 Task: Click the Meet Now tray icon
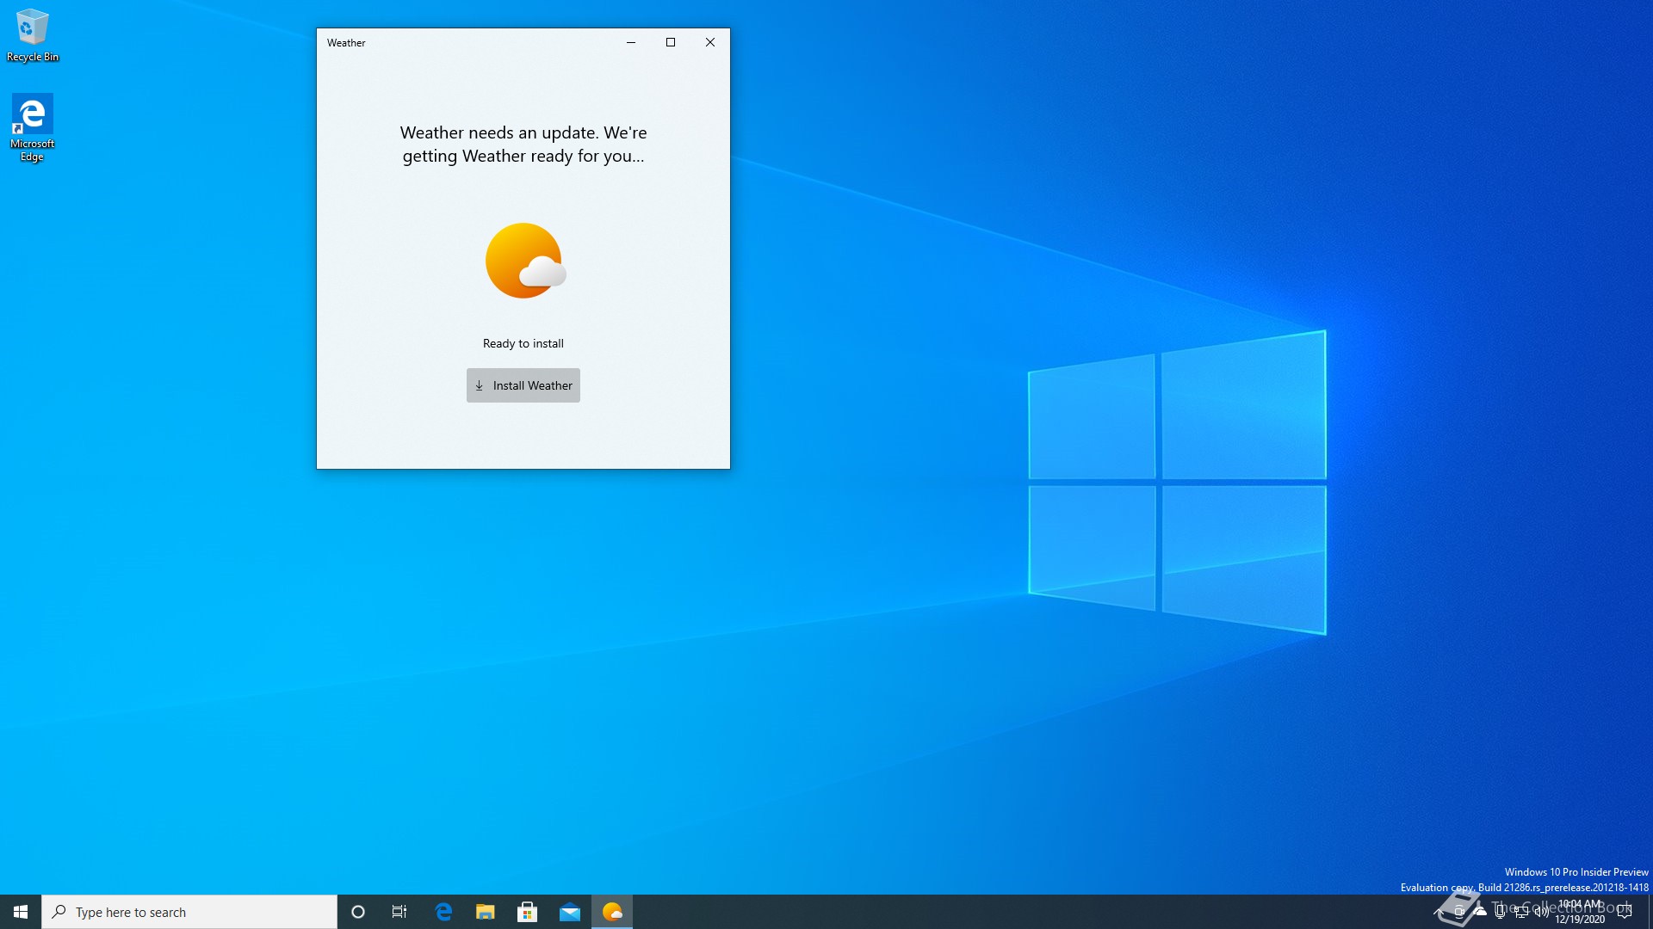pyautogui.click(x=1459, y=912)
